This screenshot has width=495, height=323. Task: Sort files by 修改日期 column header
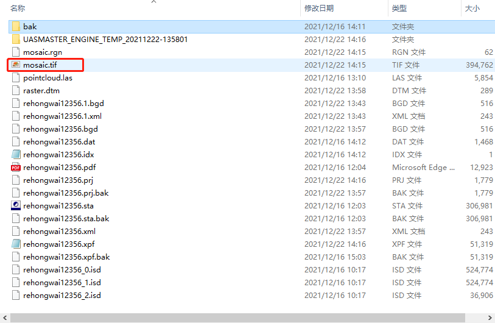[x=318, y=9]
